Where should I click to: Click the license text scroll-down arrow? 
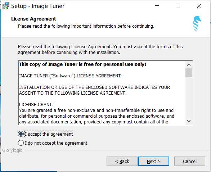189,121
